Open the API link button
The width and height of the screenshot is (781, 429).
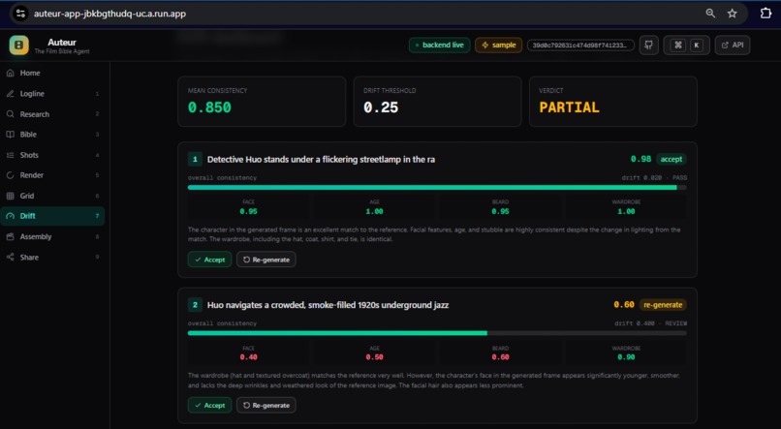tap(733, 46)
